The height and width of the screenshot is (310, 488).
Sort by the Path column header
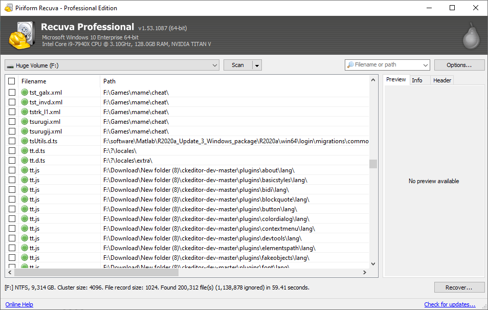(235, 81)
